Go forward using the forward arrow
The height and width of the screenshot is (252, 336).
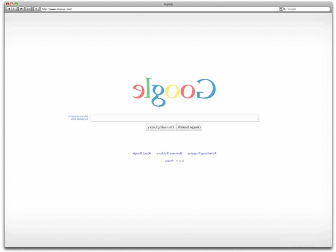click(14, 9)
